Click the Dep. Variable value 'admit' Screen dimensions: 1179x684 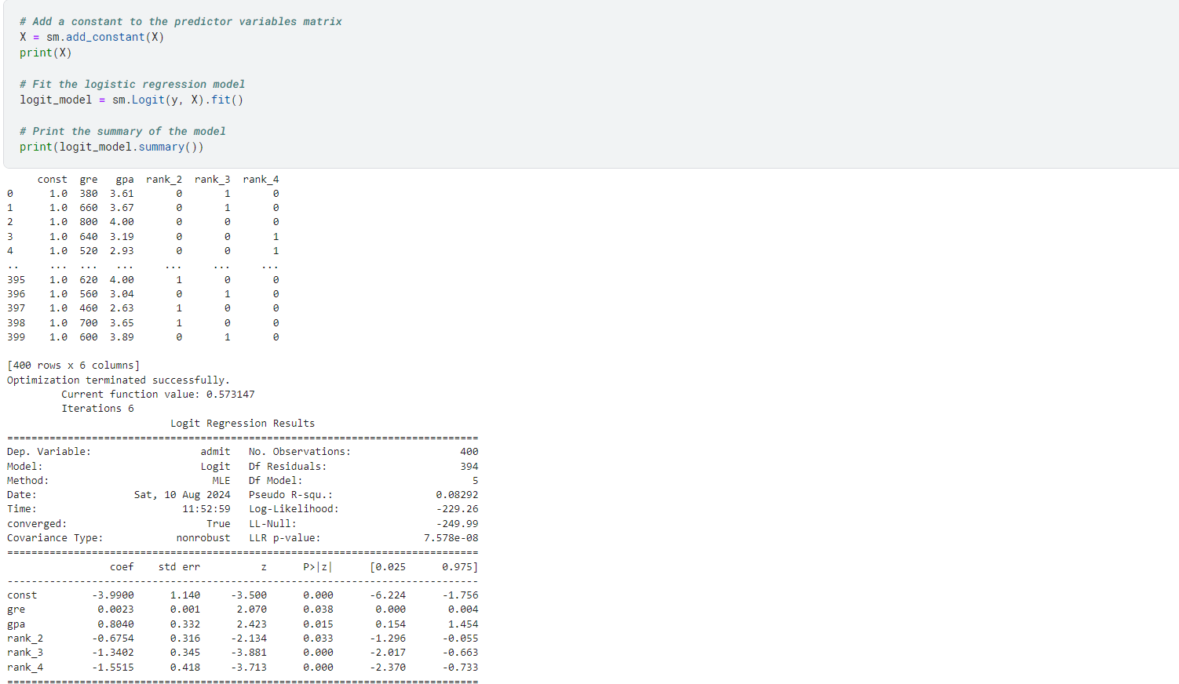click(x=216, y=452)
